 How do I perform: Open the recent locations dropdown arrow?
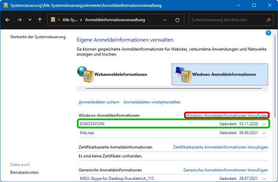coord(30,20)
